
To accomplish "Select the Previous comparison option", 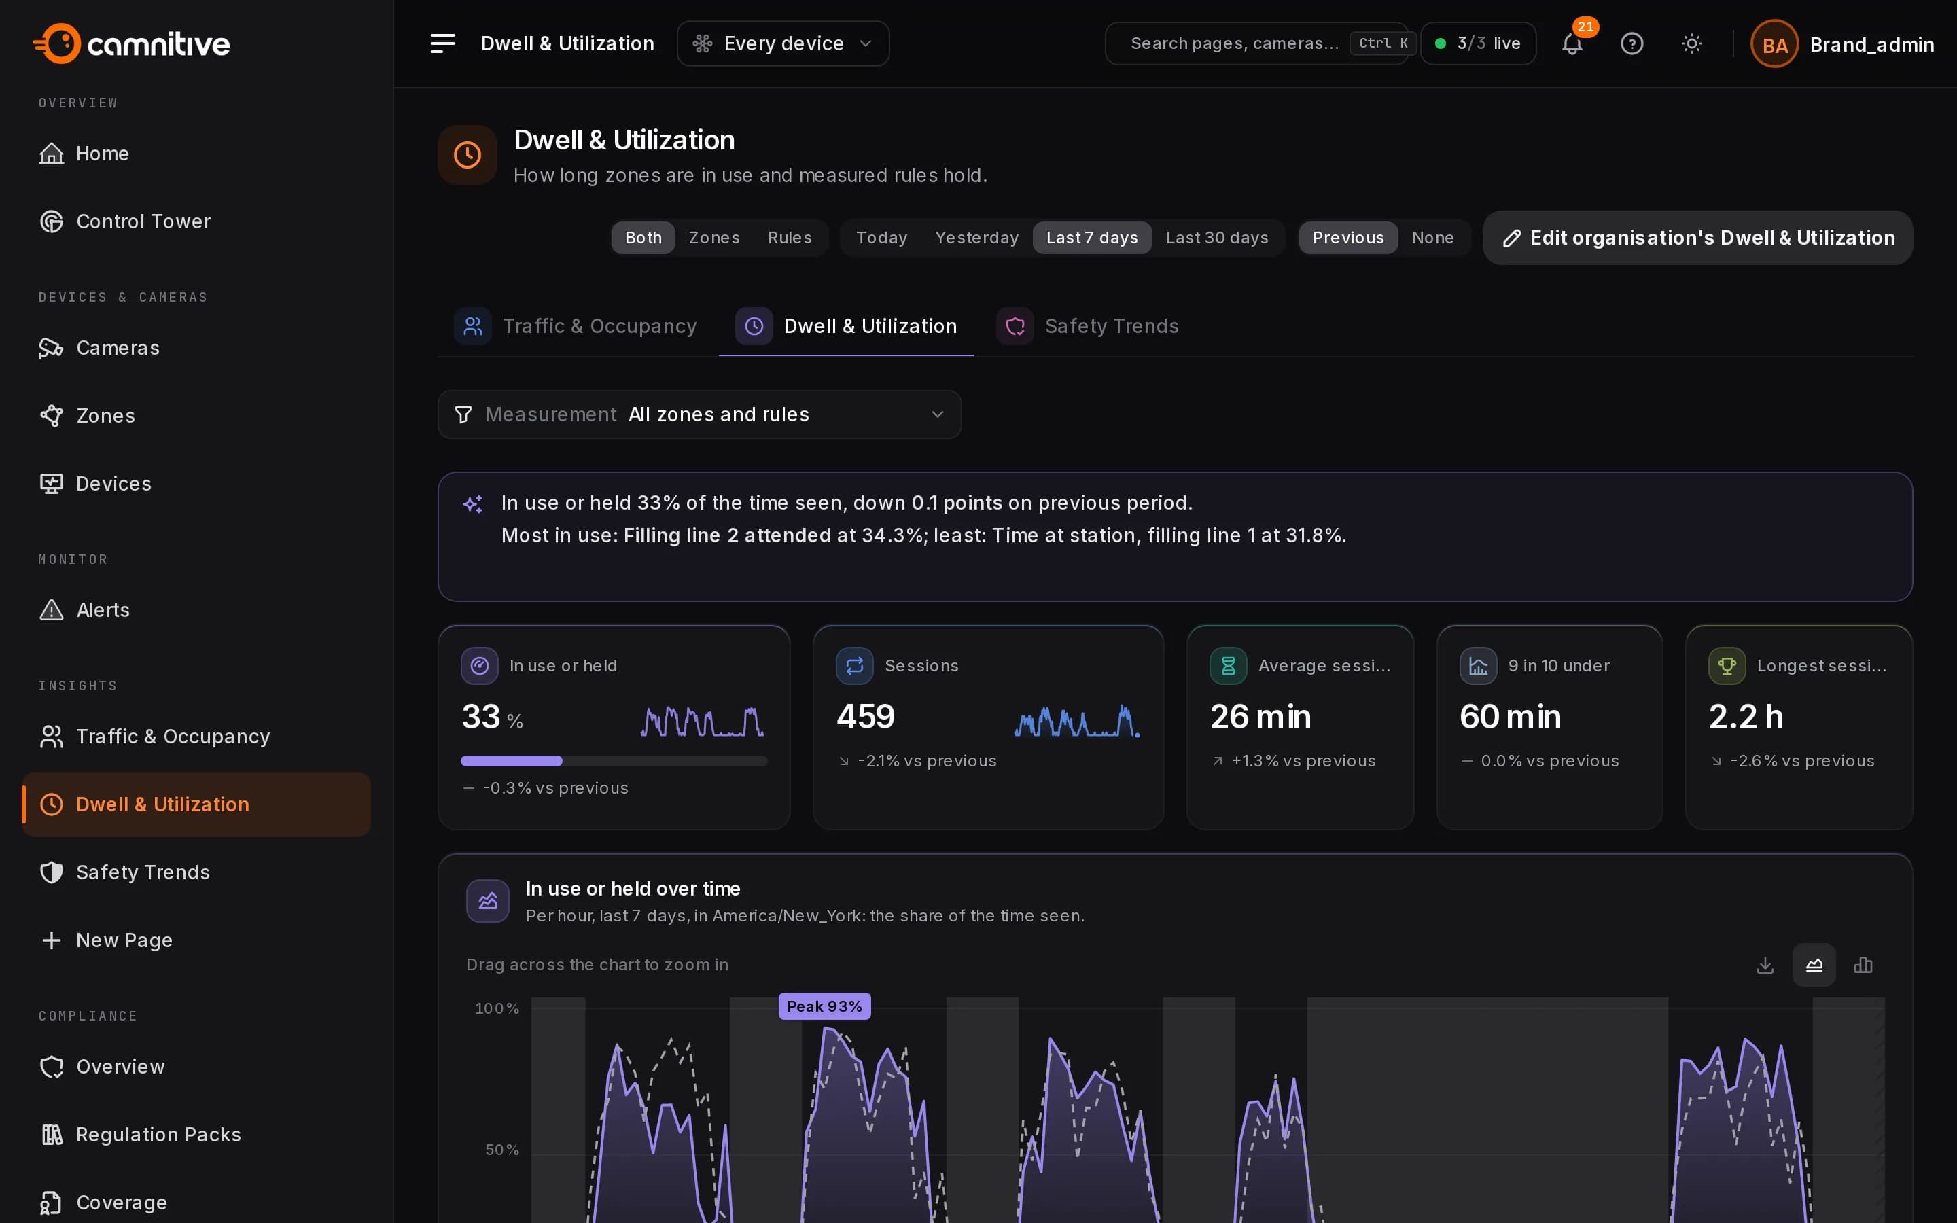I will tap(1348, 238).
